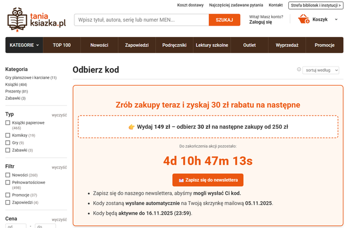The image size is (350, 228).
Task: Click Zapisz się do newslettera button
Action: pos(208,180)
